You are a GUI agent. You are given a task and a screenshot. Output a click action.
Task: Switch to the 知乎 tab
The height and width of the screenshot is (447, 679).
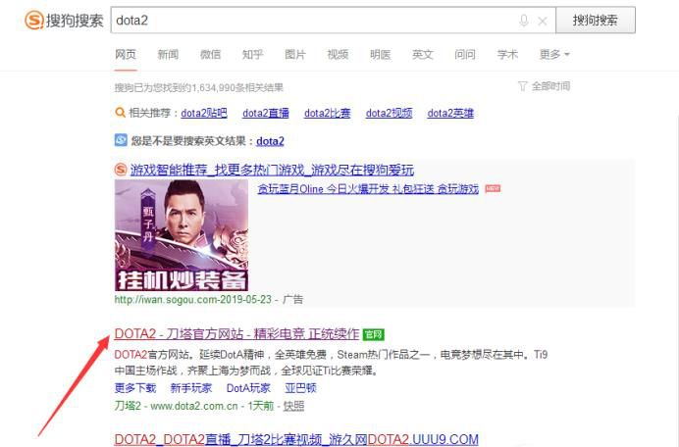253,55
